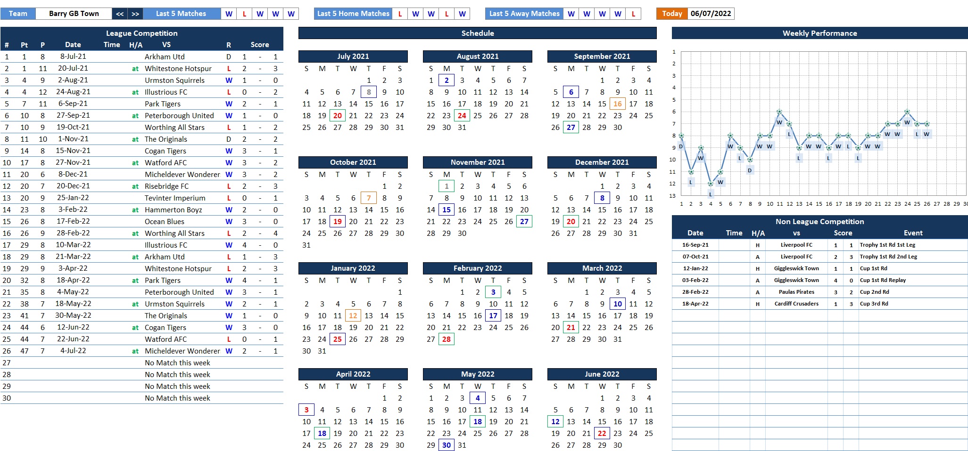Click the Last 5 Home Matches label
The height and width of the screenshot is (451, 968).
pyautogui.click(x=353, y=14)
